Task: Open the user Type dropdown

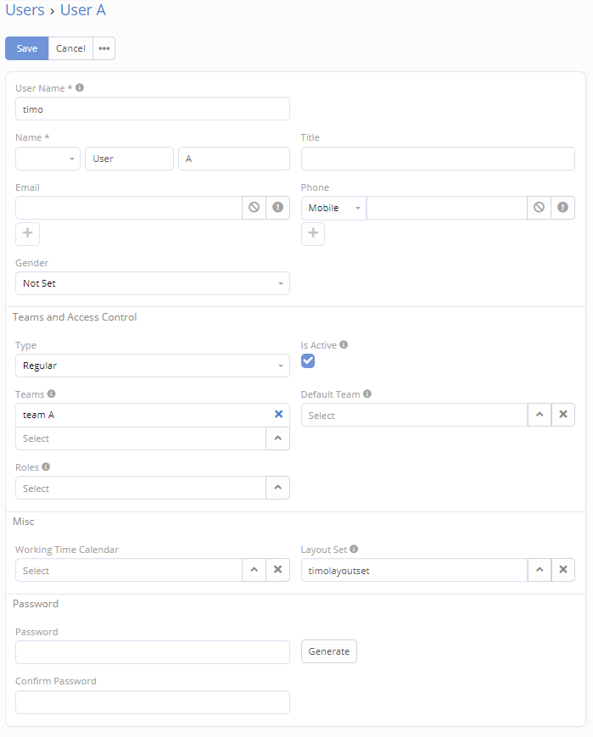Action: point(153,366)
